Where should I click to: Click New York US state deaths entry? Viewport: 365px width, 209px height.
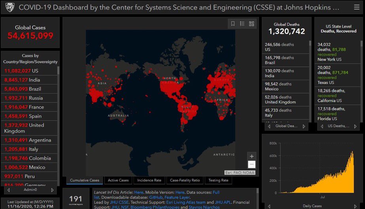pos(338,52)
